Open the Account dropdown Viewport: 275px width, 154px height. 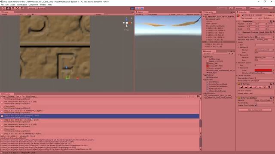pos(240,9)
